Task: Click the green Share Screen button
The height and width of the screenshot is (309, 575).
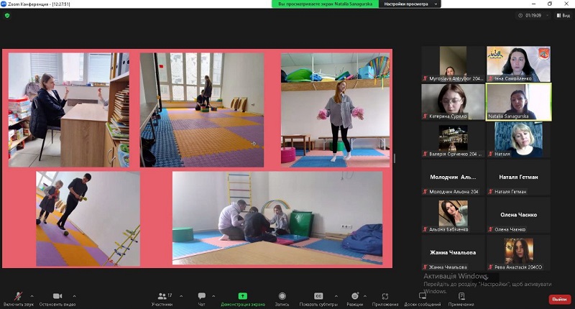Action: [x=242, y=297]
